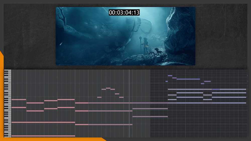Select the topmost pink melody note
Image resolution: width=251 pixels, height=141 pixels.
(108, 88)
